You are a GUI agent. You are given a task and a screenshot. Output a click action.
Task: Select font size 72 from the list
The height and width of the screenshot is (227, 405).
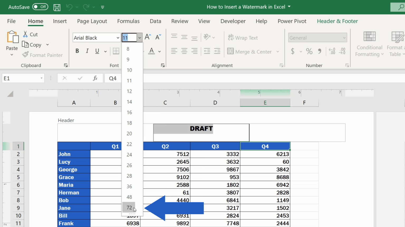point(129,207)
